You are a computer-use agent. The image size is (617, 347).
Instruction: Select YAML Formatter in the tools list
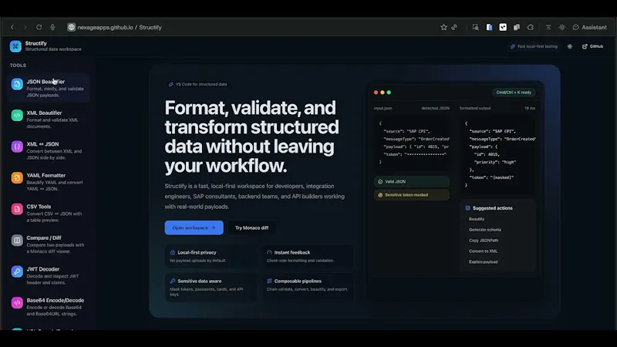pos(49,182)
